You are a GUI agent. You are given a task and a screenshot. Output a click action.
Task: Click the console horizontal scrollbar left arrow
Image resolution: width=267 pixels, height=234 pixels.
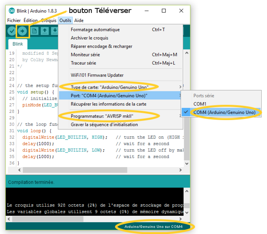click(9, 219)
